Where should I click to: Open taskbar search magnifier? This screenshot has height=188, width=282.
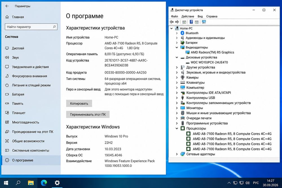(18, 183)
